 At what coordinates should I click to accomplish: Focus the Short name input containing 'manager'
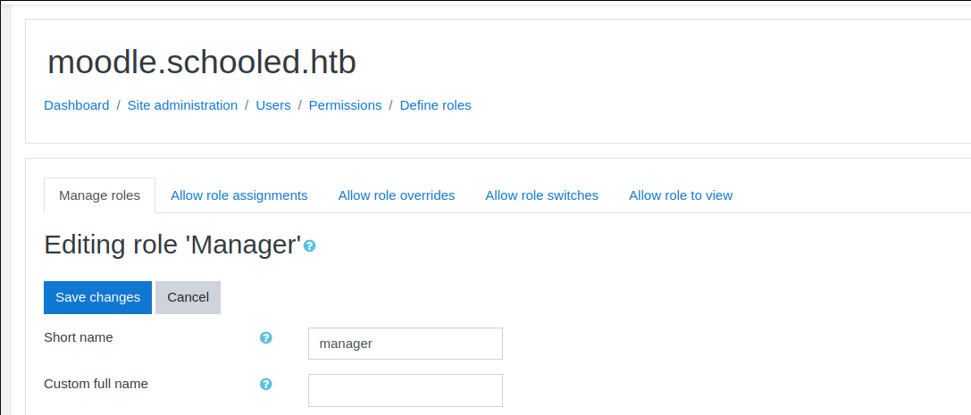point(405,344)
